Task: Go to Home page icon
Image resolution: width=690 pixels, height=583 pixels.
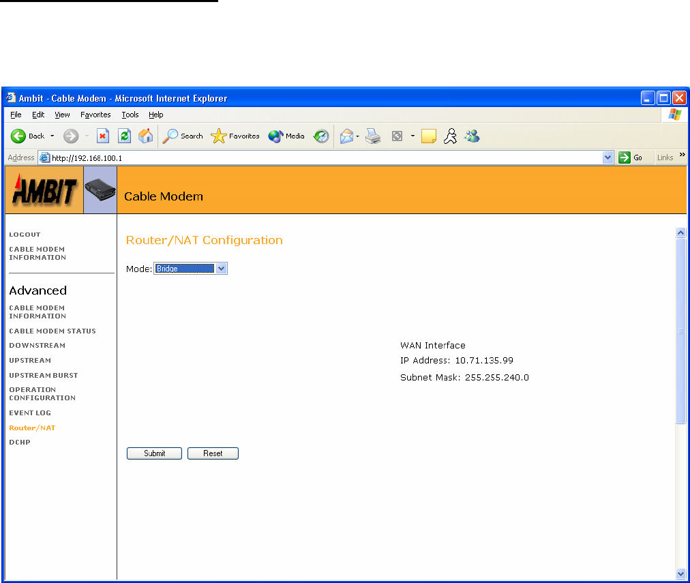Action: point(146,136)
